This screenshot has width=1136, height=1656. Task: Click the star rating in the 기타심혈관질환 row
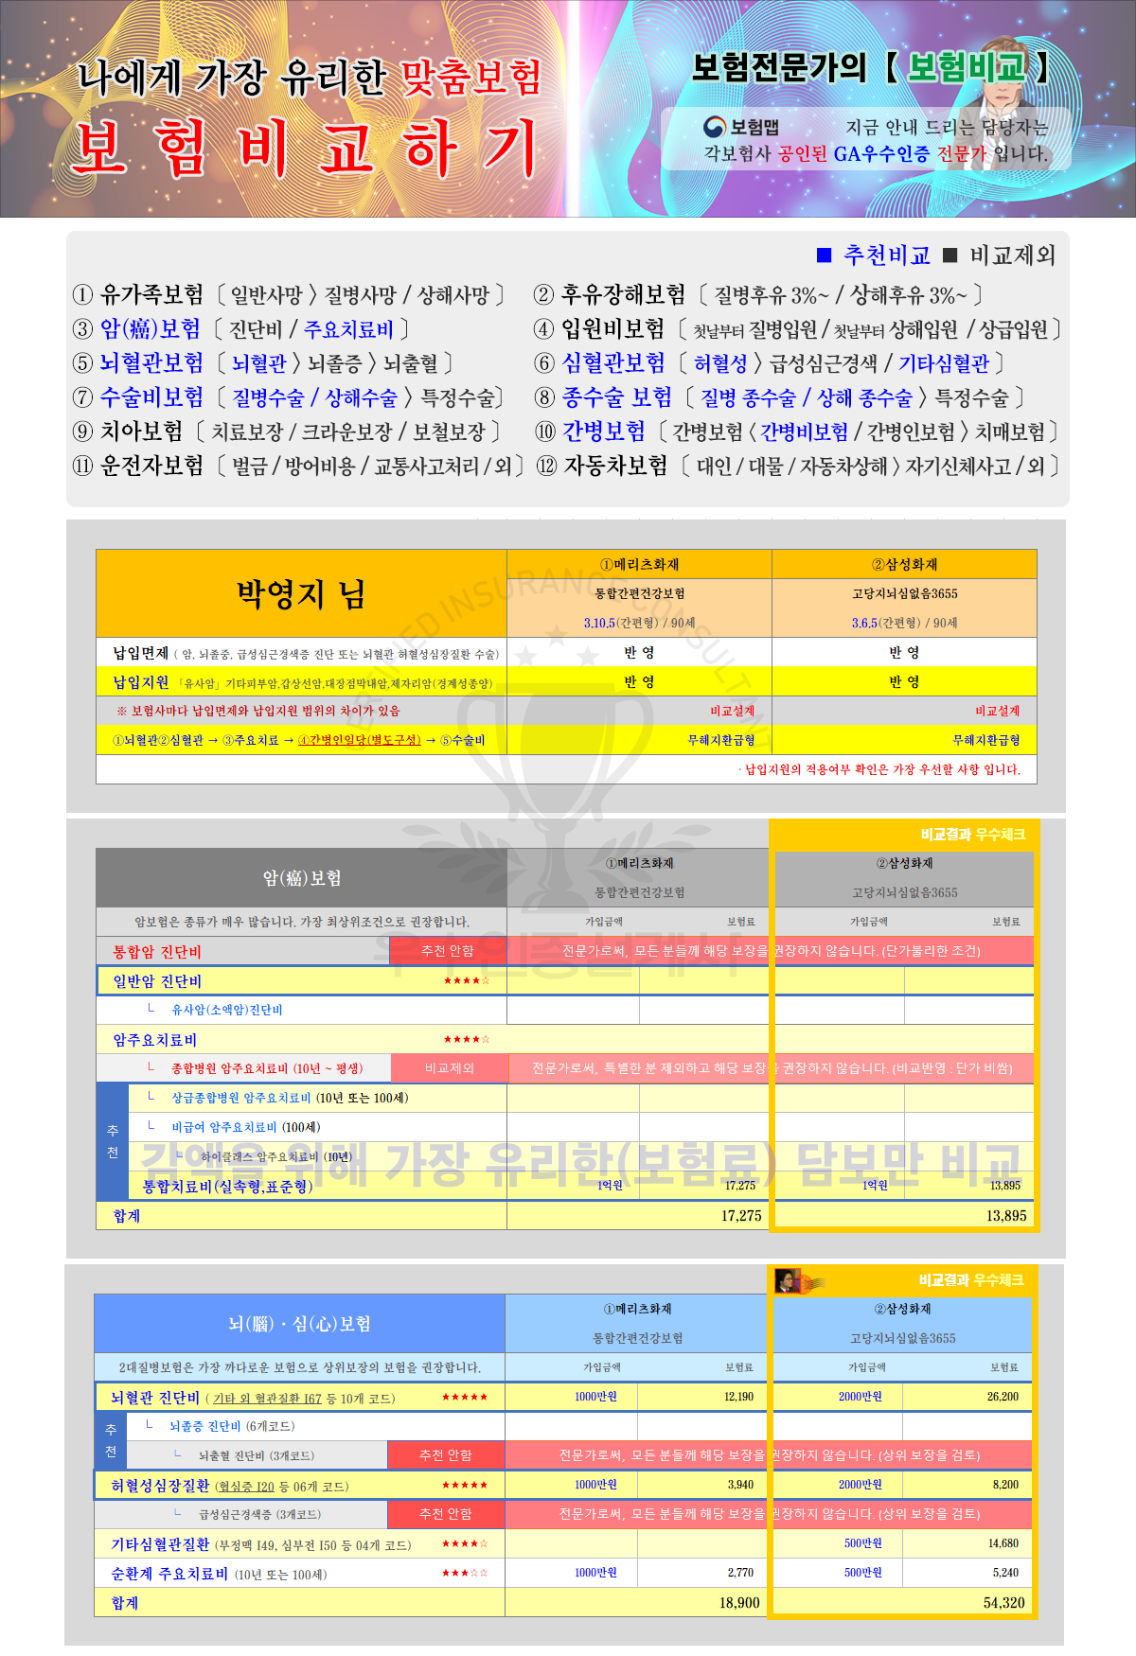465,1543
